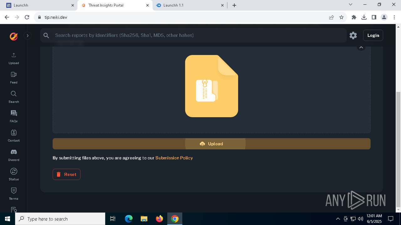Reload the current page
This screenshot has height=225, width=401.
[x=27, y=17]
